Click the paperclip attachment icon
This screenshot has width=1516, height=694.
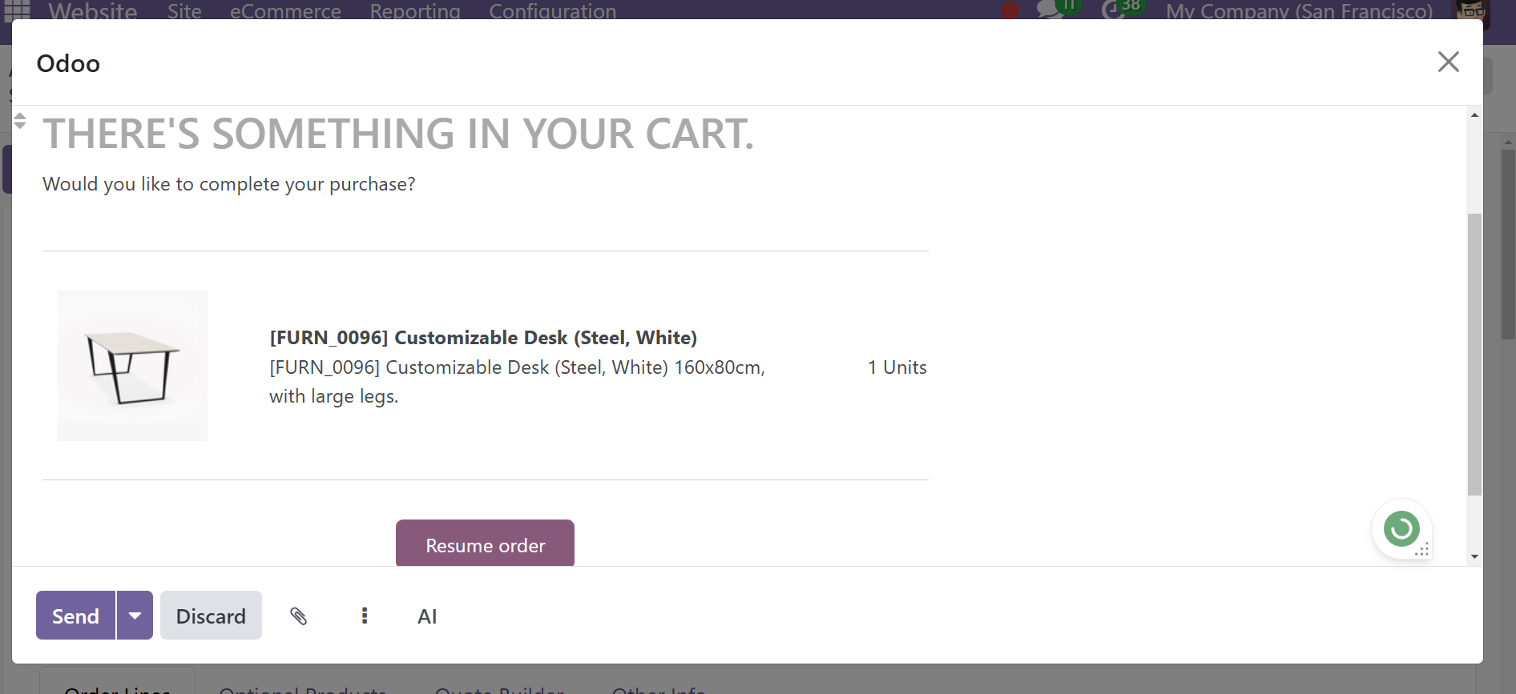(x=298, y=616)
